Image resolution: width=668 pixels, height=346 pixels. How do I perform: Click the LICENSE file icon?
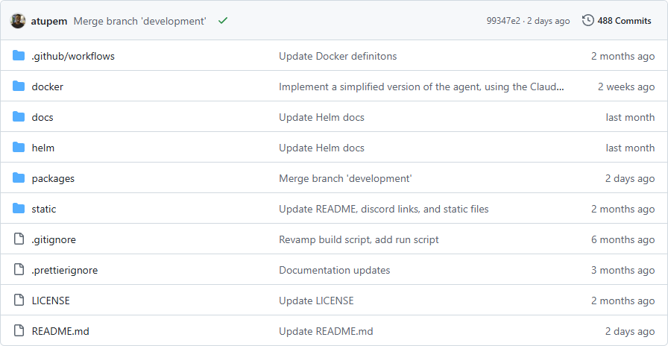pyautogui.click(x=19, y=301)
